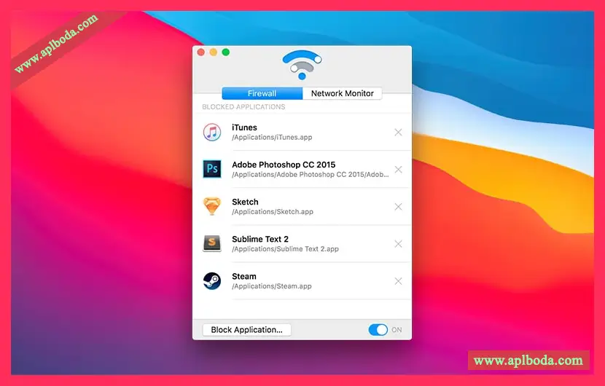Switch to the Network Monitor tab
605x386 pixels.
pos(342,93)
